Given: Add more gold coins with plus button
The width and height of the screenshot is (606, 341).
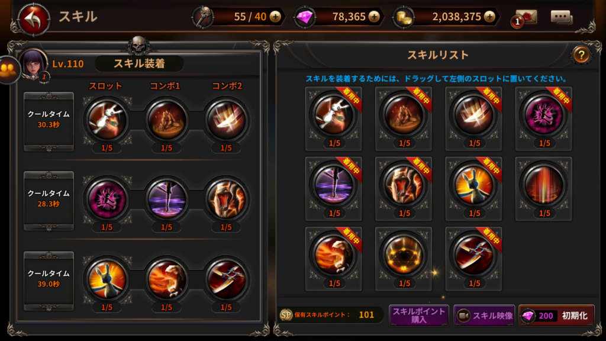Looking at the screenshot, I should tap(489, 17).
